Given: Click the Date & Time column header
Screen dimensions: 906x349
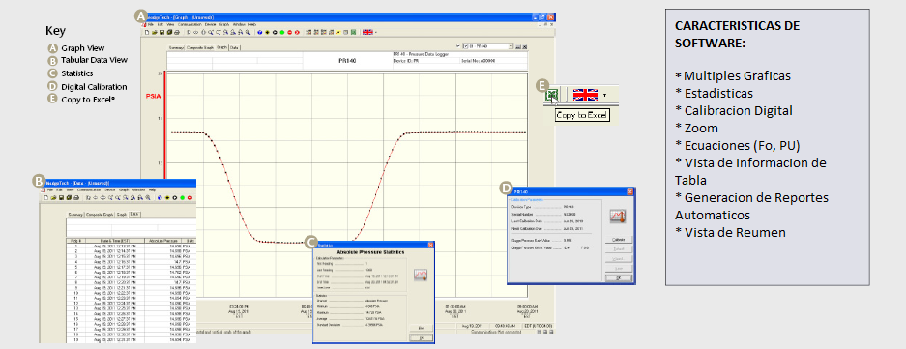Looking at the screenshot, I should pyautogui.click(x=115, y=241).
